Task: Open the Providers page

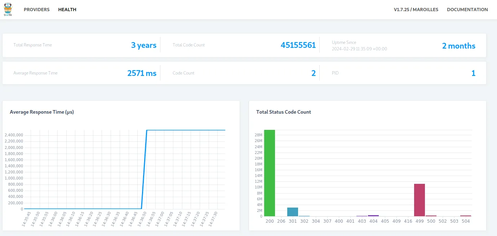Action: (x=37, y=10)
